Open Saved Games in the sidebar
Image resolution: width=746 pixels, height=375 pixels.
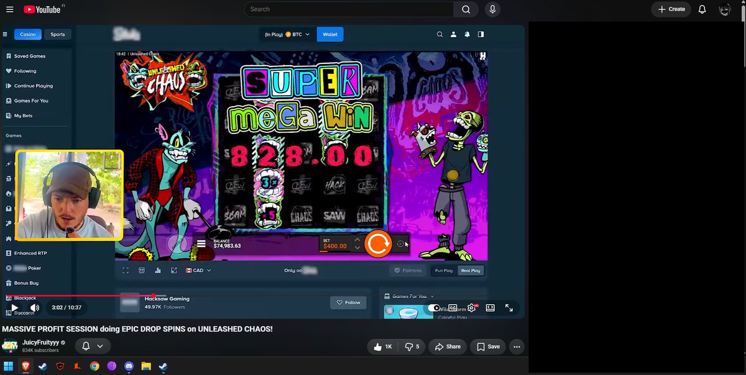29,56
